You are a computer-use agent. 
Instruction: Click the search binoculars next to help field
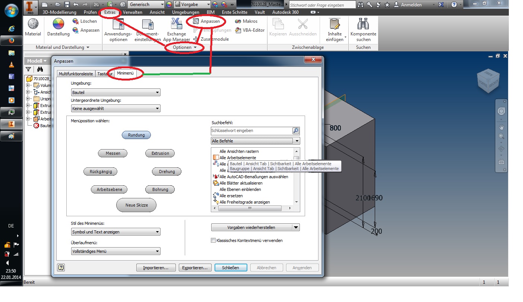coord(360,4)
